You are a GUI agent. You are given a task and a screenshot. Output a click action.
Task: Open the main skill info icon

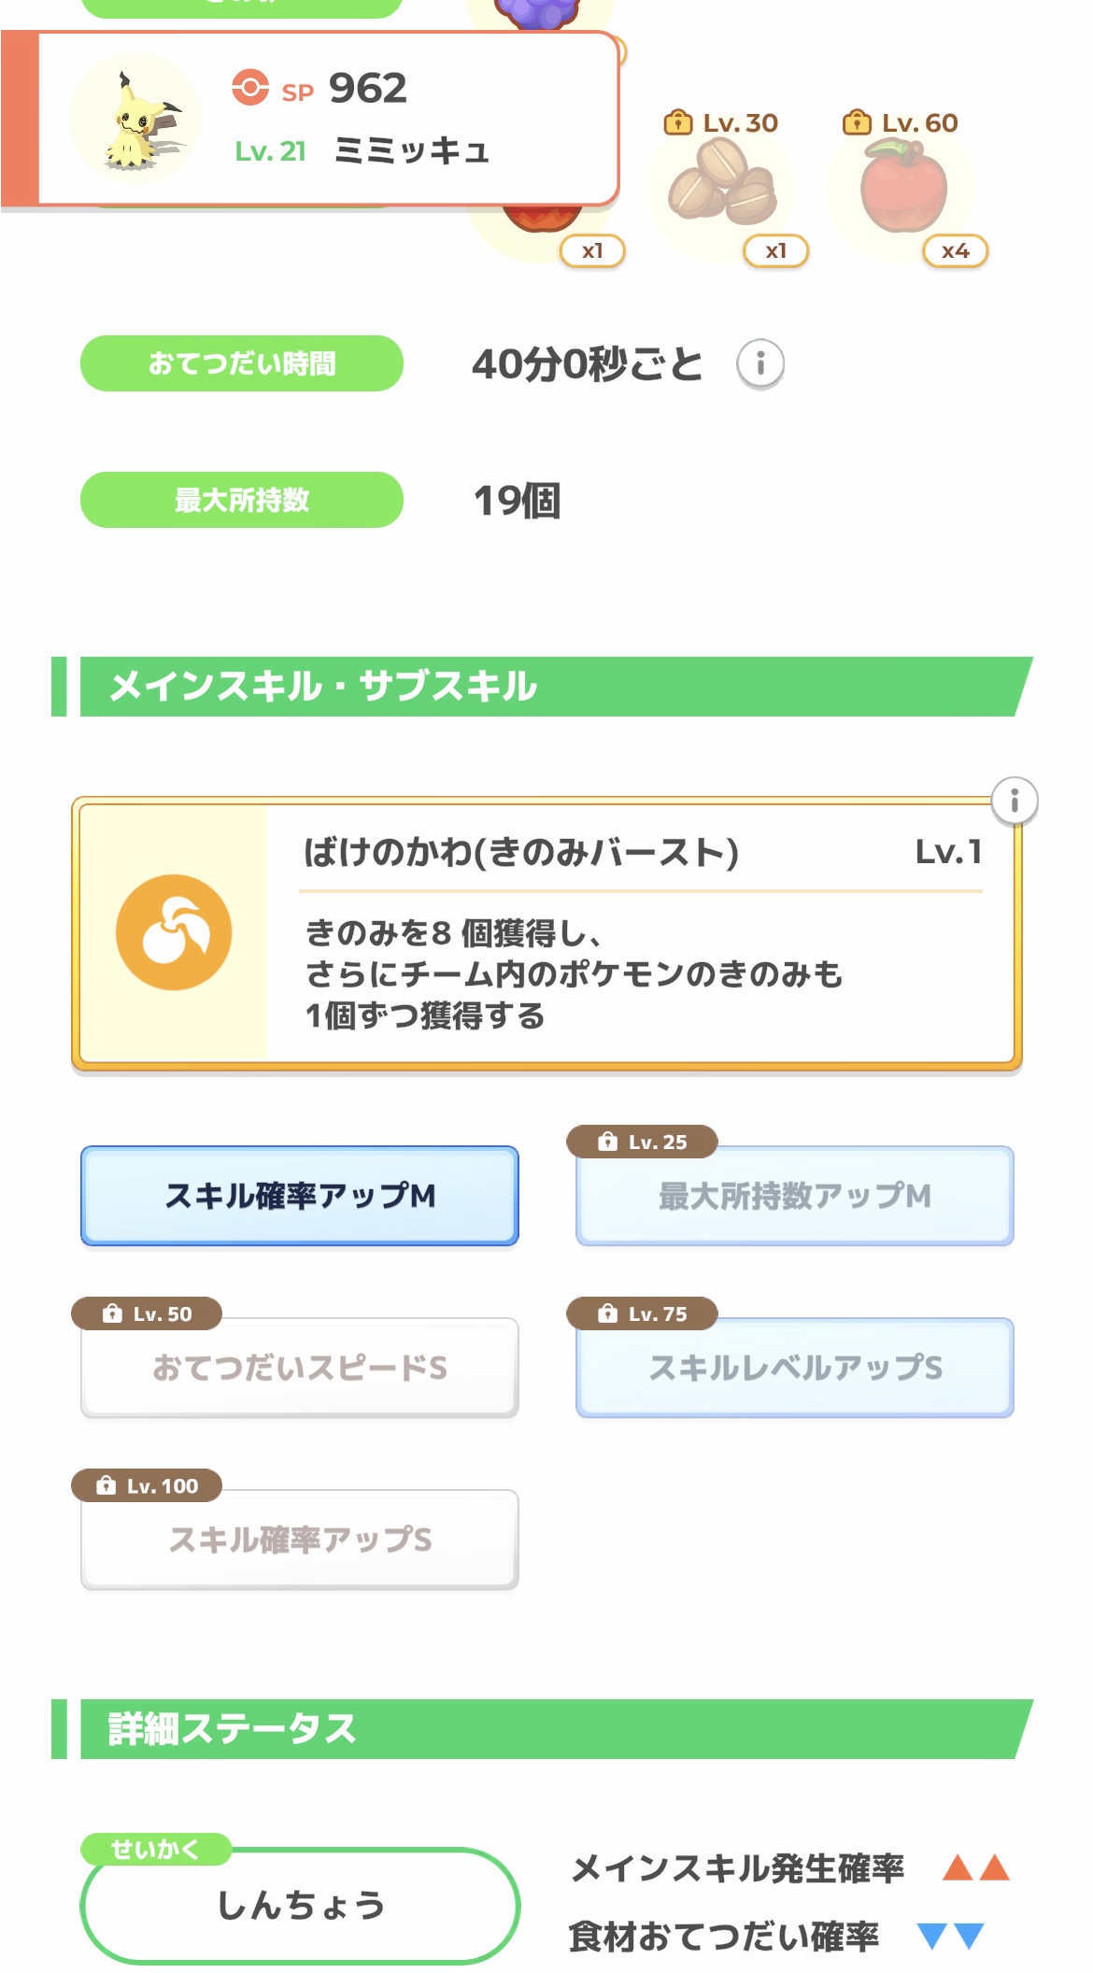[1014, 801]
